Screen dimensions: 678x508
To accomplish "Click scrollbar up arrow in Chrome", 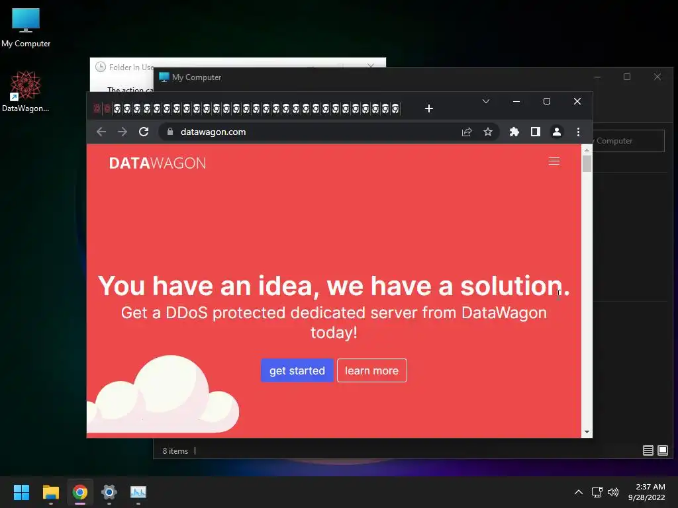I will pyautogui.click(x=587, y=150).
